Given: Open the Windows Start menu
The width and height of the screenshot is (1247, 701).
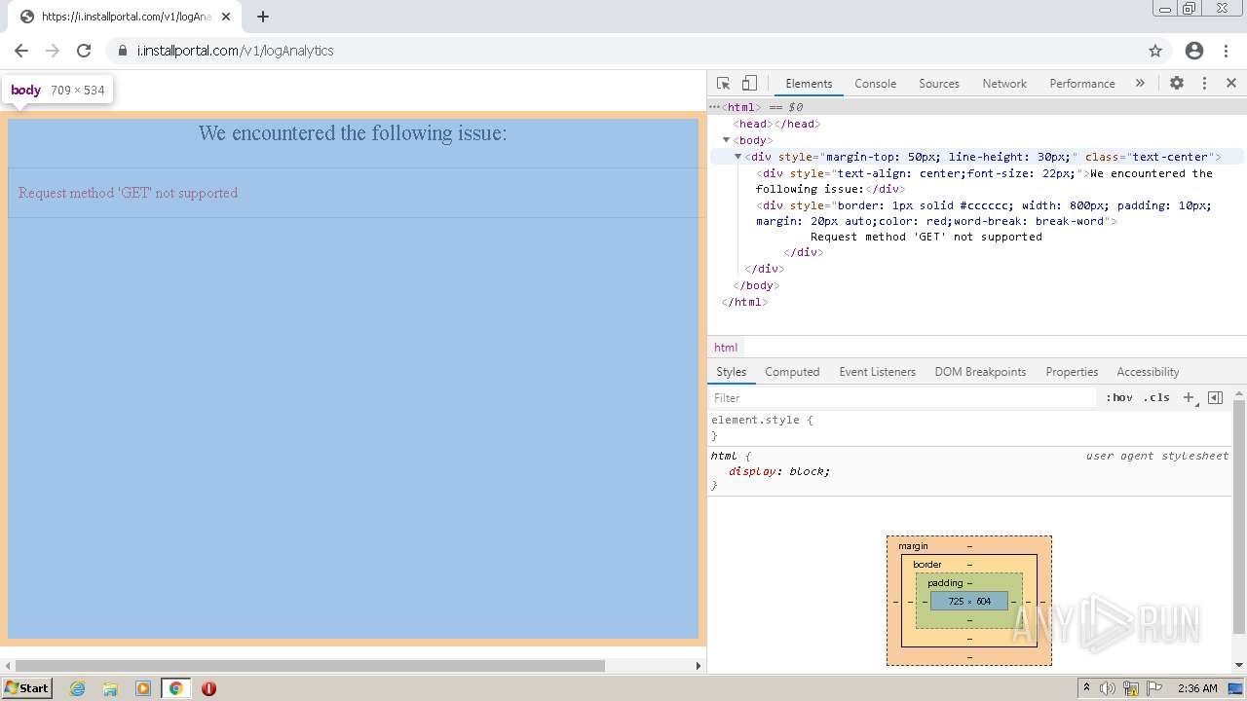Looking at the screenshot, I should pos(26,688).
